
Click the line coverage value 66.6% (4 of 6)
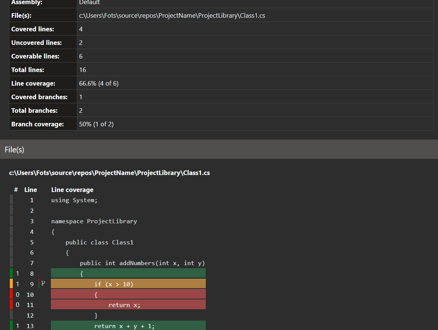click(x=99, y=84)
